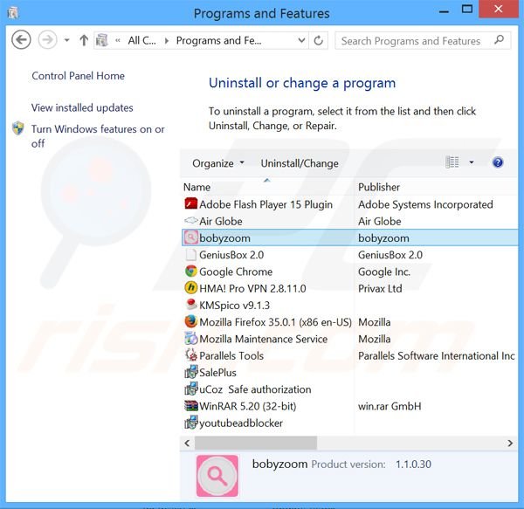Click 'Google Inc.' publisher cell

pos(384,272)
